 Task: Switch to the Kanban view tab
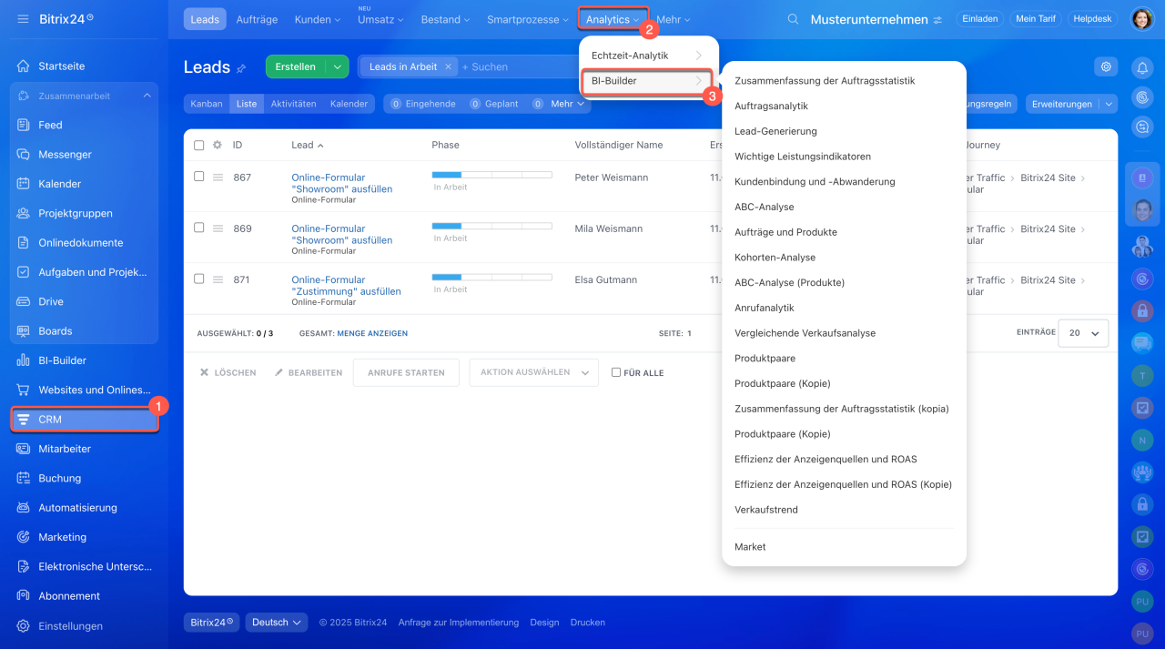click(x=207, y=104)
